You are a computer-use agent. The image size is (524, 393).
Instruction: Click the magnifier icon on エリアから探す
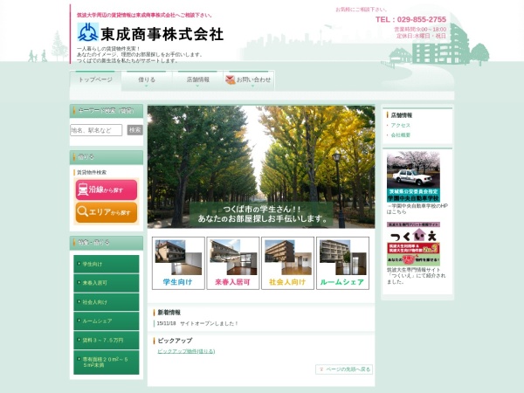(83, 211)
